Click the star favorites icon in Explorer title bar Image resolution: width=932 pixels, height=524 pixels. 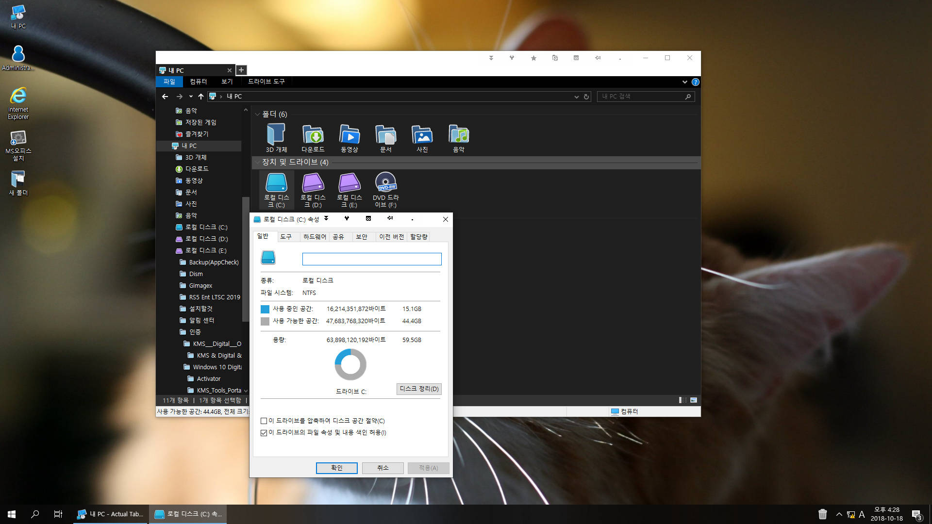point(533,58)
